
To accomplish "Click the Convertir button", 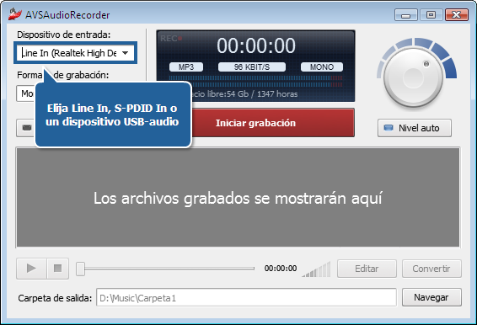I will click(431, 269).
